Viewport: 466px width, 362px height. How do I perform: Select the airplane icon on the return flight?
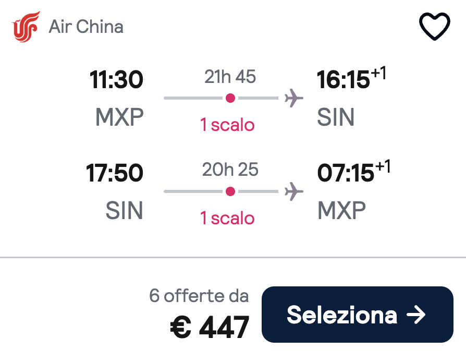(295, 191)
